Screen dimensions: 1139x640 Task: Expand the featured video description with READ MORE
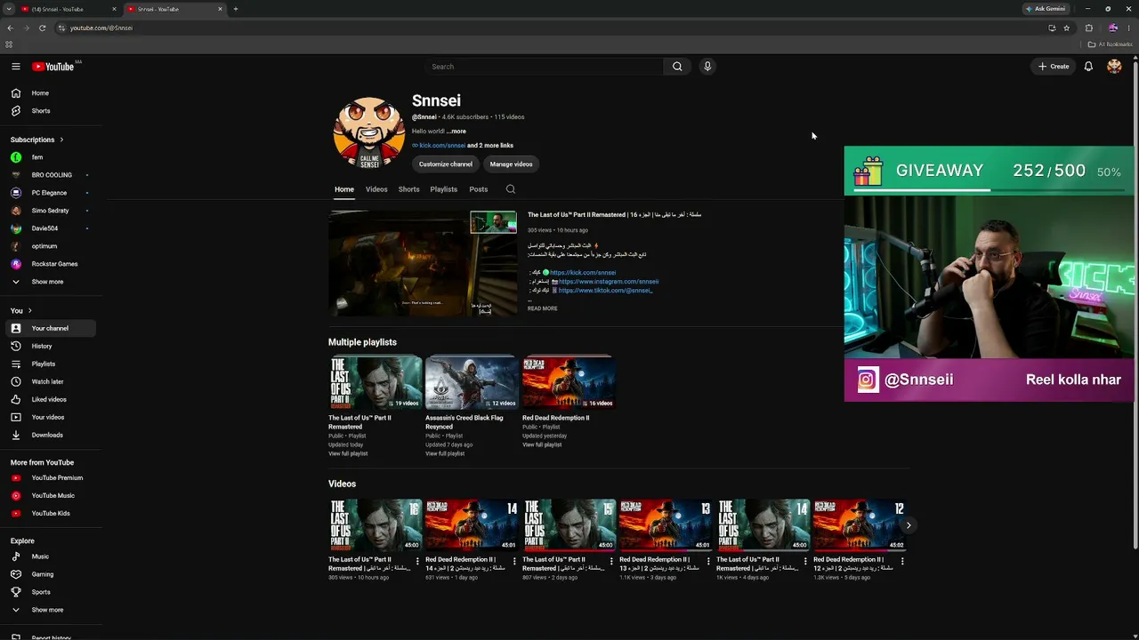(542, 308)
